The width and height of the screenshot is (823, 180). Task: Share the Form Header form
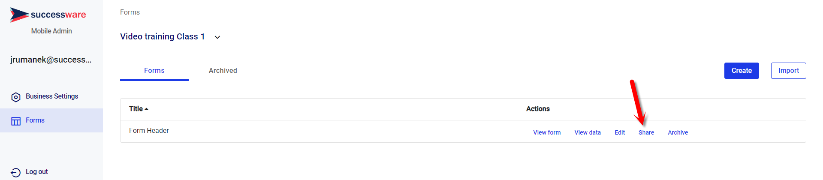click(x=646, y=132)
